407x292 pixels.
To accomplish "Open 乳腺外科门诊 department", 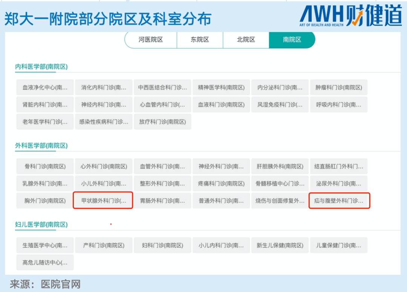I will tap(45, 184).
